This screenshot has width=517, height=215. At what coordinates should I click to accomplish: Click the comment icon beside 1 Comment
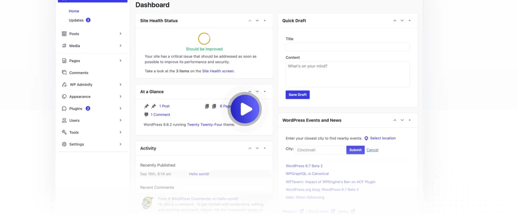click(x=146, y=115)
